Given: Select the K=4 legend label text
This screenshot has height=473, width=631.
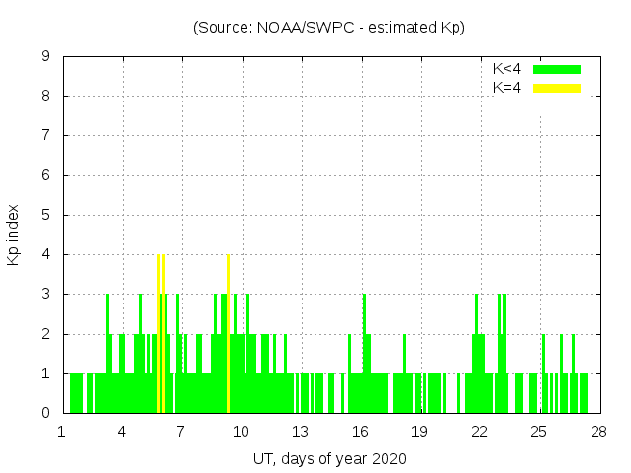Looking at the screenshot, I should click(507, 88).
